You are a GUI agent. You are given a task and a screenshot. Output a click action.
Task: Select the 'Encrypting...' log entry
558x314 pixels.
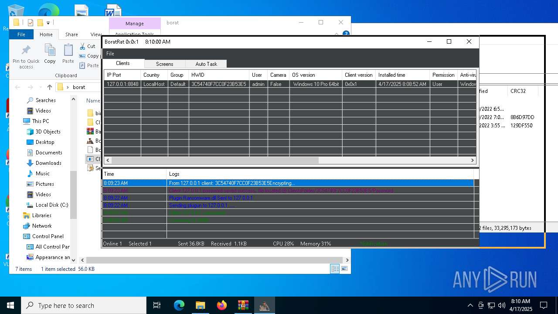[x=288, y=183]
